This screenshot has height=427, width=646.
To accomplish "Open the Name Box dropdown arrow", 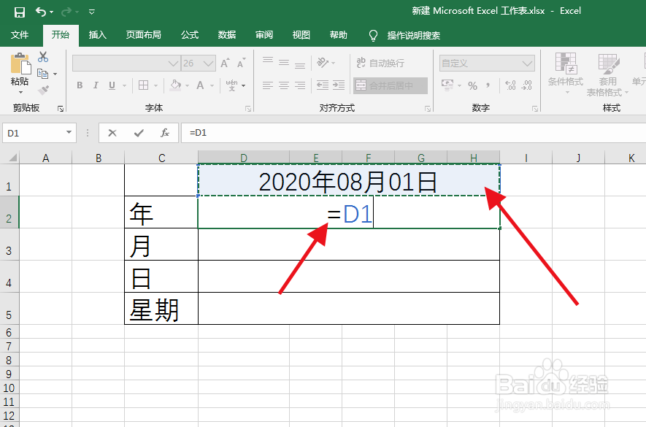I will click(69, 133).
